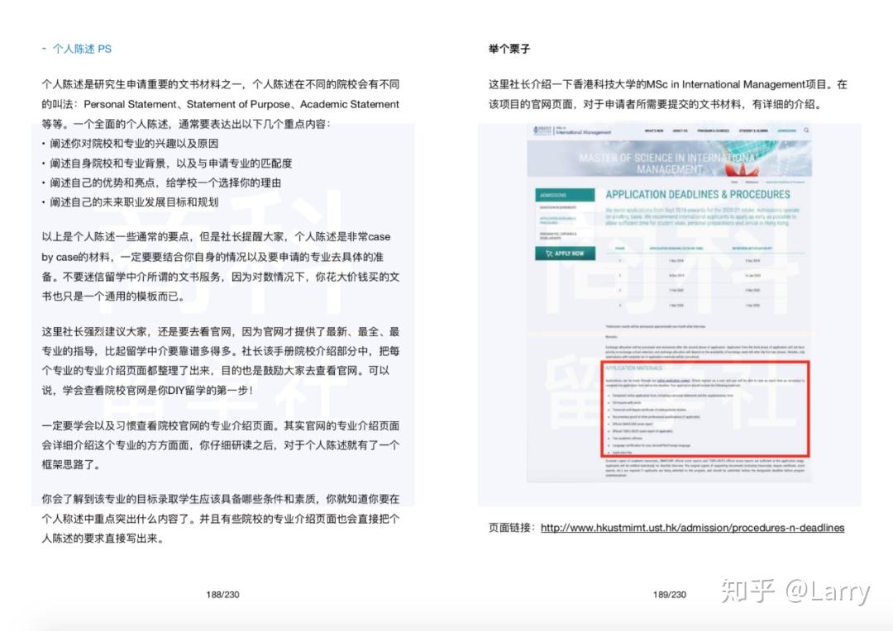Click the cursor icon inside APPLY NOW button

(x=550, y=254)
